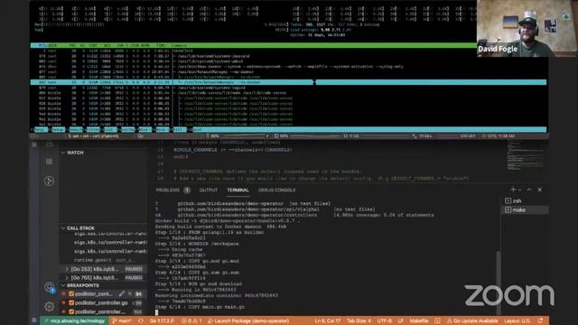The width and height of the screenshot is (578, 325).
Task: Click the Go 1.17.3 version status item
Action: click(162, 321)
